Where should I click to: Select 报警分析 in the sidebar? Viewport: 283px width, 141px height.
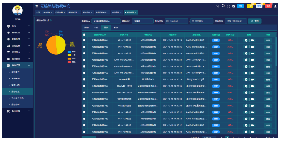pos(15,104)
